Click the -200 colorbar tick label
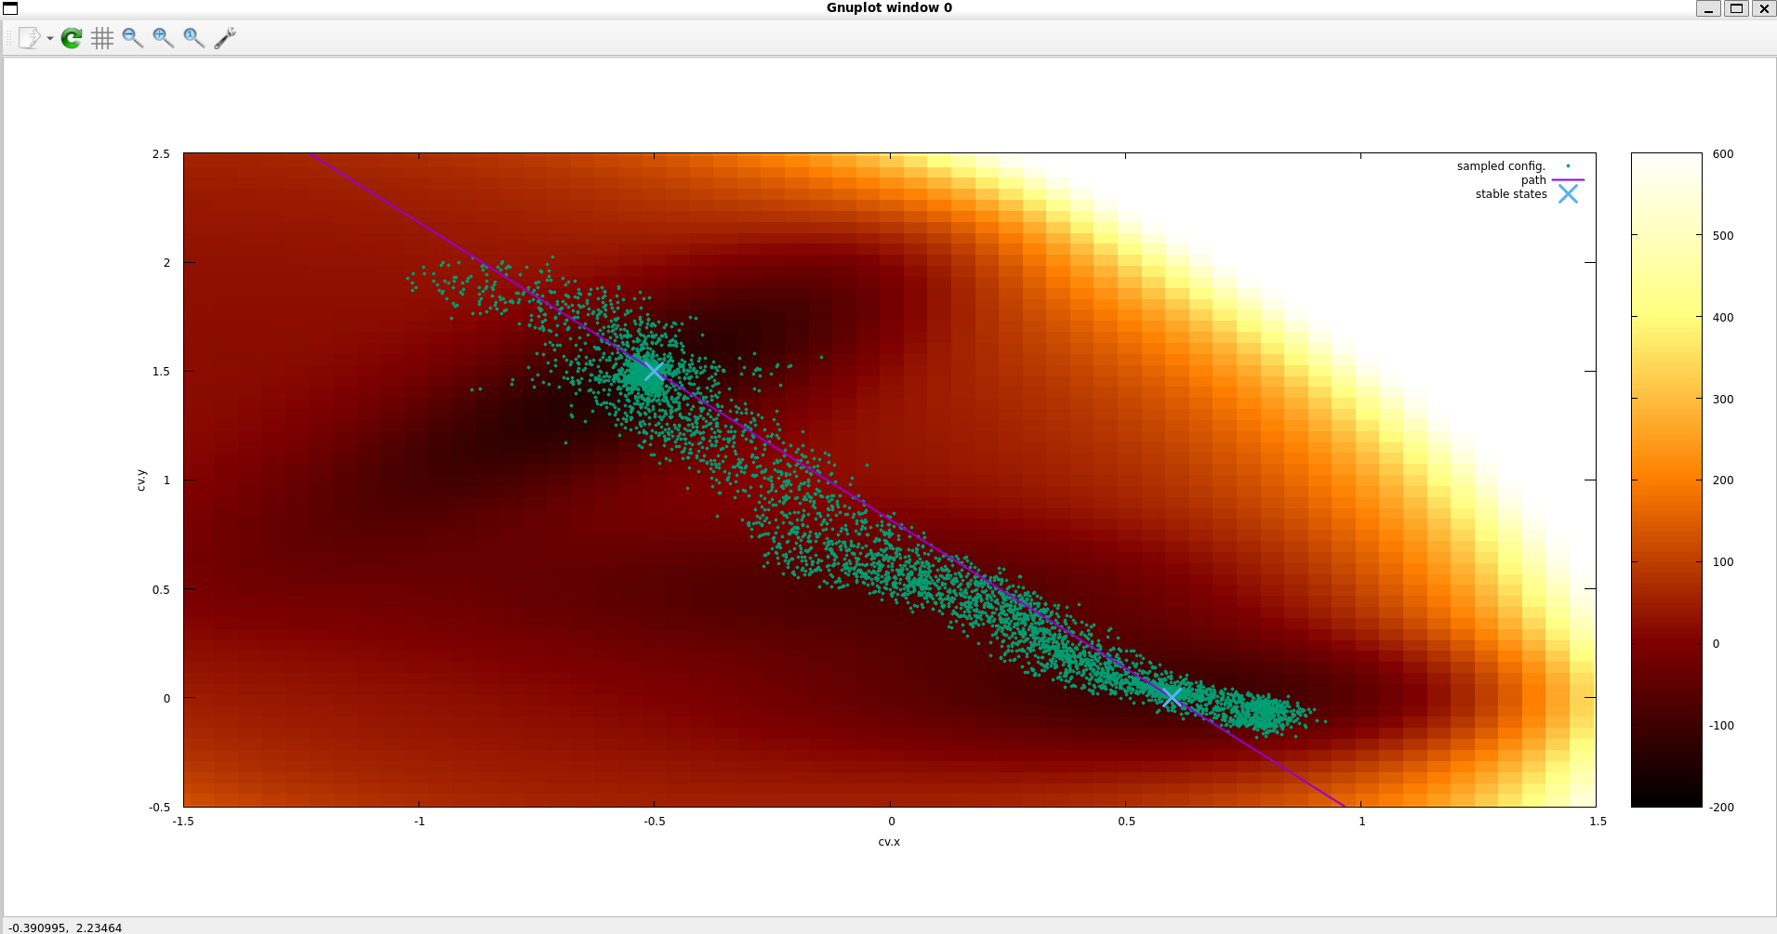 tap(1721, 807)
